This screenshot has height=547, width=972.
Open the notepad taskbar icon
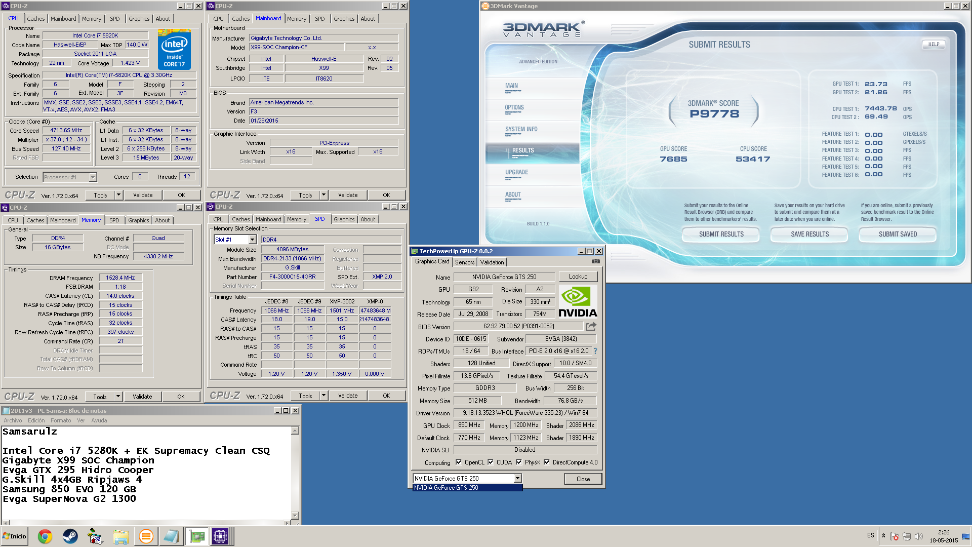(x=171, y=536)
